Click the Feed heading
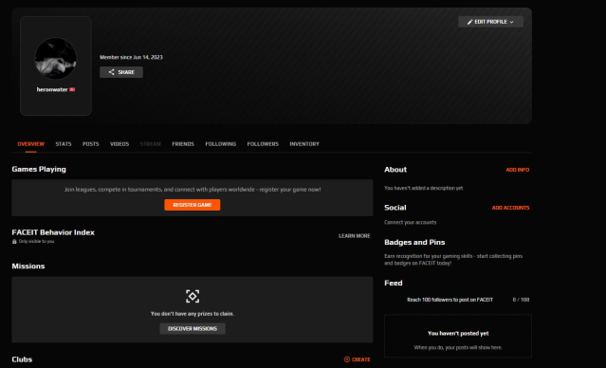Image resolution: width=606 pixels, height=368 pixels. coord(393,283)
